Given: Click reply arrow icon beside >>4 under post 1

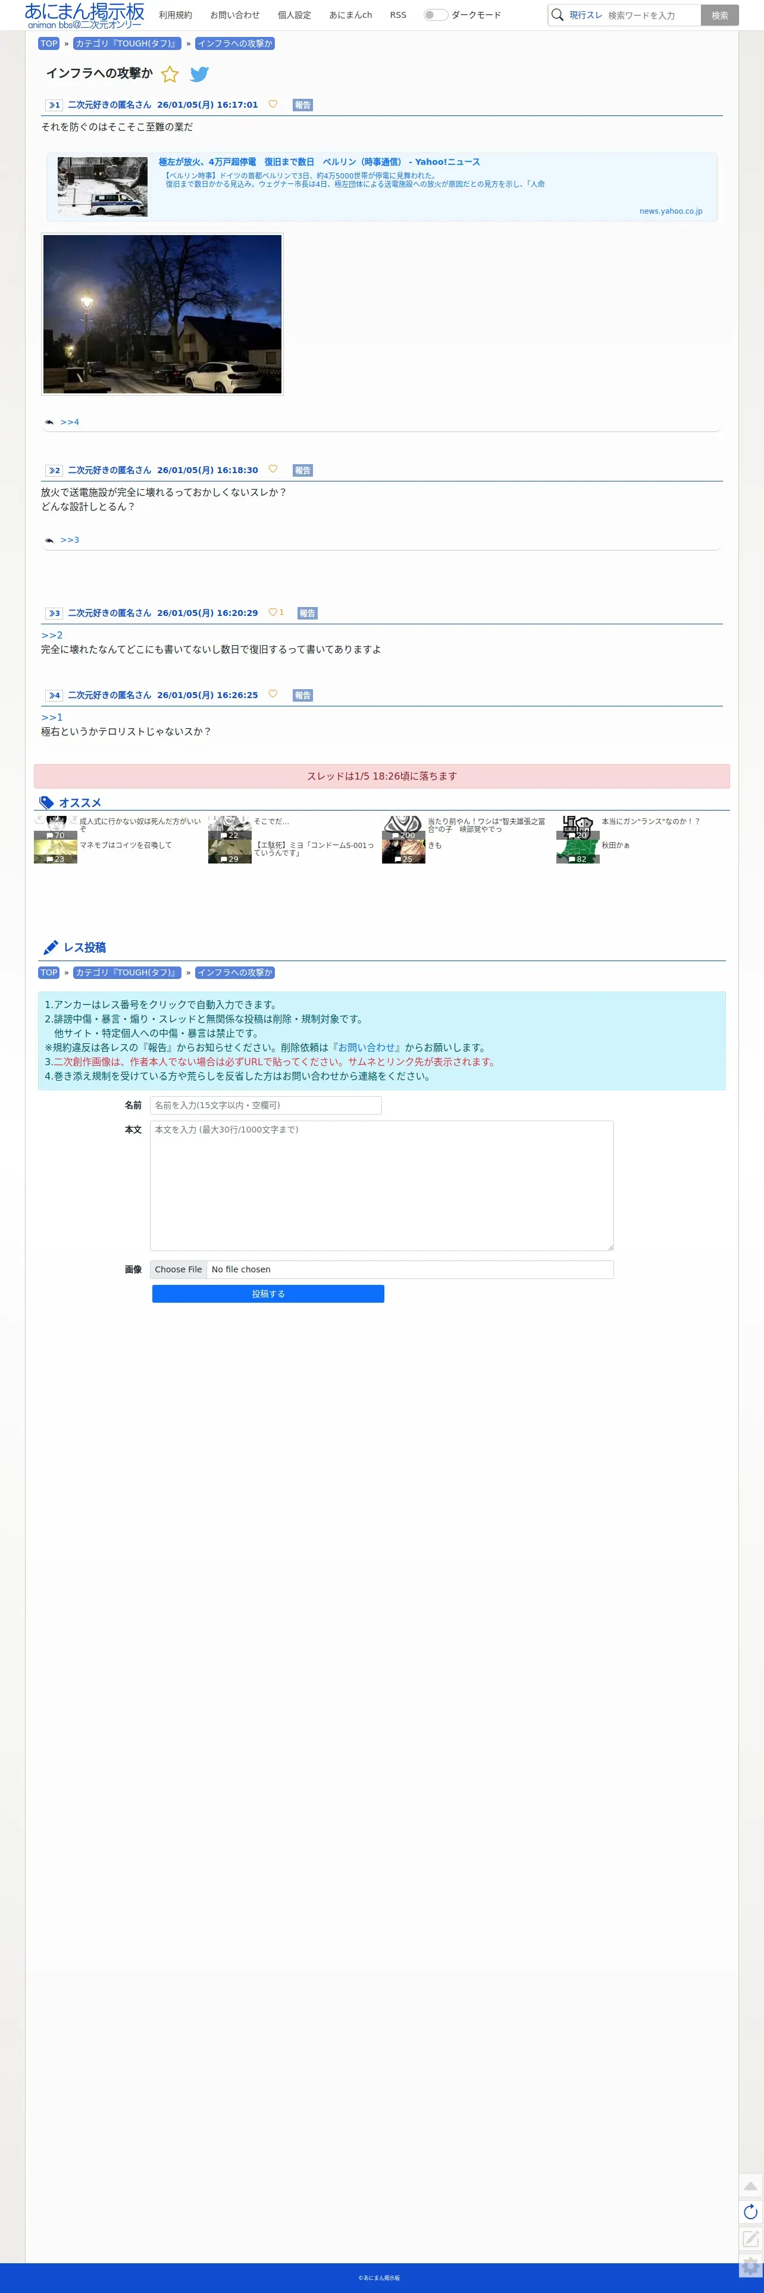Looking at the screenshot, I should 49,423.
